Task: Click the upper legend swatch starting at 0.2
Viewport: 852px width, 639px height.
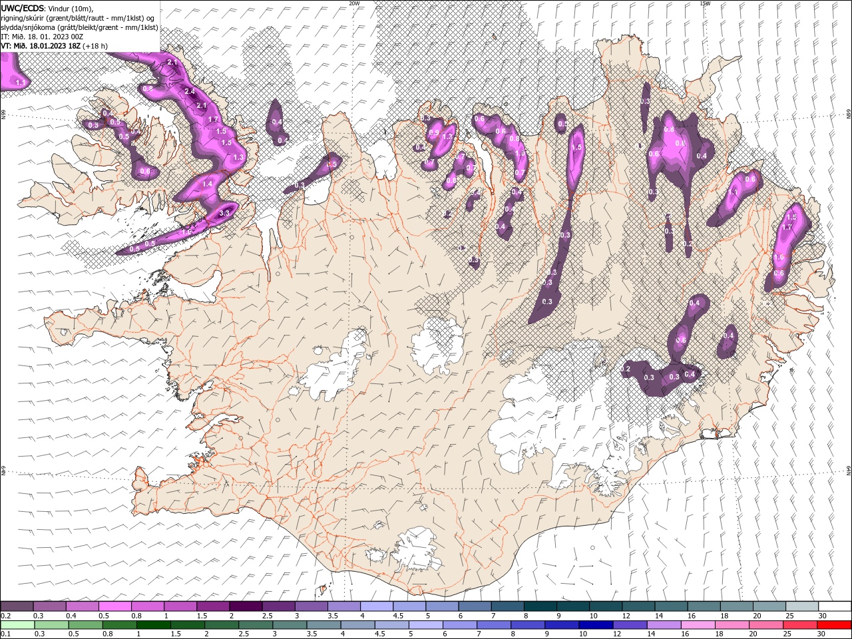Action: pyautogui.click(x=17, y=606)
